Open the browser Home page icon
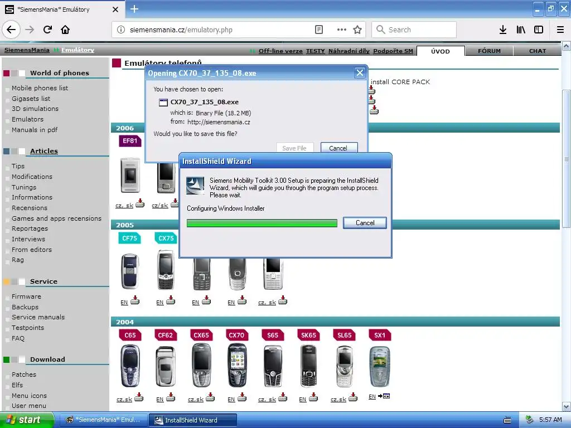This screenshot has height=428, width=571. coord(65,30)
